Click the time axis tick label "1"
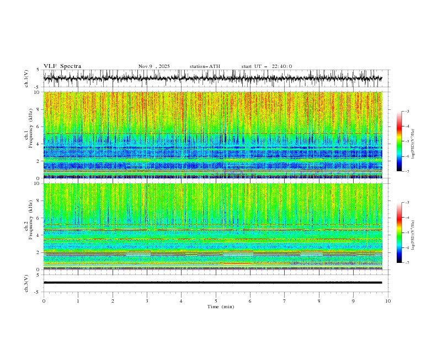437x338 pixels. point(78,301)
